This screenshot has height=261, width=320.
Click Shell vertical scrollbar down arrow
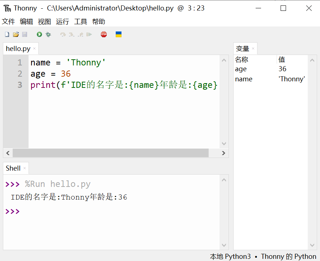coord(224,245)
